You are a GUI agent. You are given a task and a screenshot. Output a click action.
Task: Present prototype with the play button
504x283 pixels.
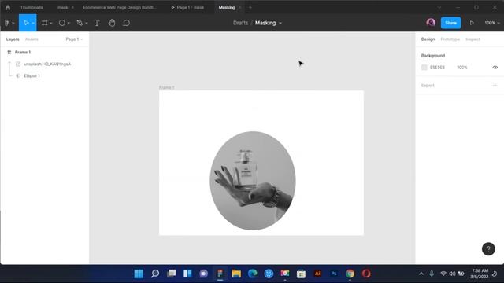click(x=472, y=23)
